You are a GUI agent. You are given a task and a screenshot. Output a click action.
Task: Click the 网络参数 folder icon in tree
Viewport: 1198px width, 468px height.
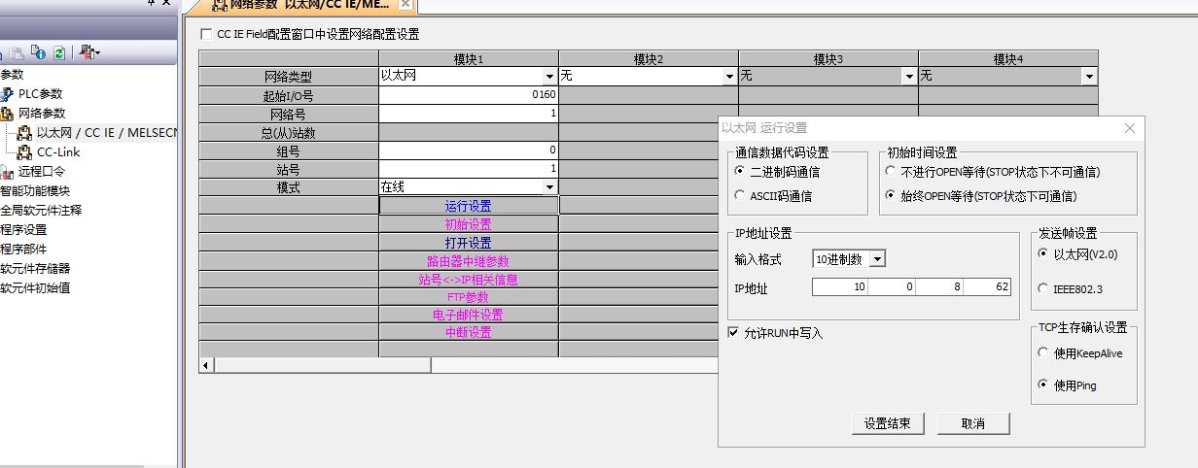[x=8, y=114]
